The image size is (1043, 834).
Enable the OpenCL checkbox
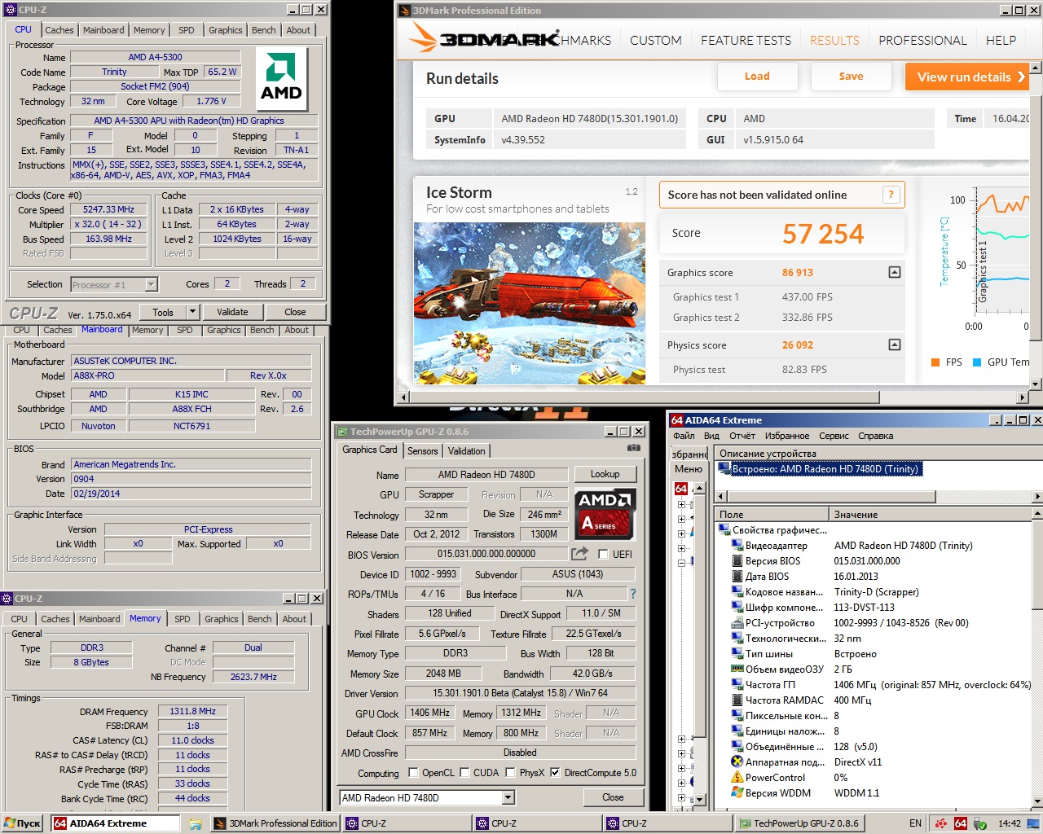[x=413, y=773]
